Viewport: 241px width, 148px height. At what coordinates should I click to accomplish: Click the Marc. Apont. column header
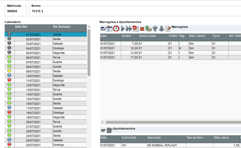tap(200, 37)
